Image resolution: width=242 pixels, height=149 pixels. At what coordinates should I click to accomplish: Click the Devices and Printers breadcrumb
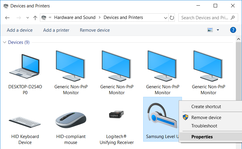(123, 17)
